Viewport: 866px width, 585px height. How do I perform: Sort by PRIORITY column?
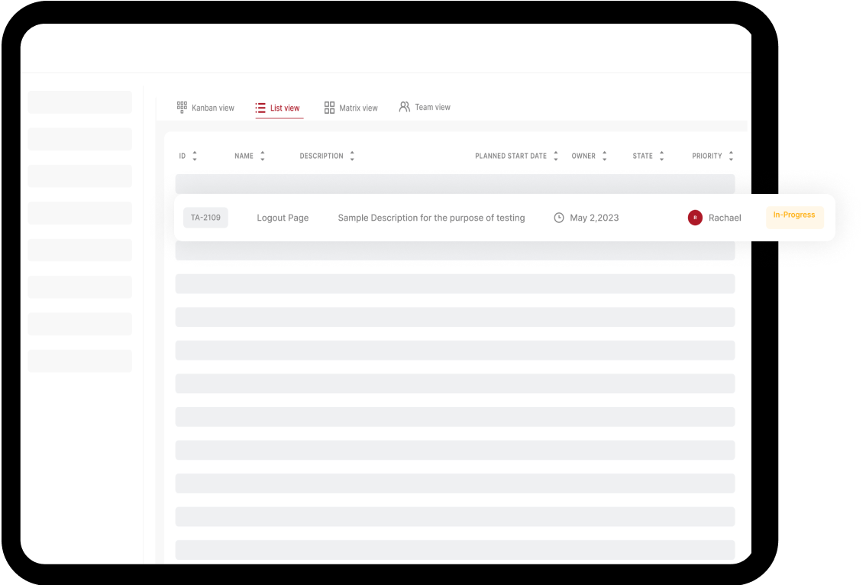coord(730,155)
